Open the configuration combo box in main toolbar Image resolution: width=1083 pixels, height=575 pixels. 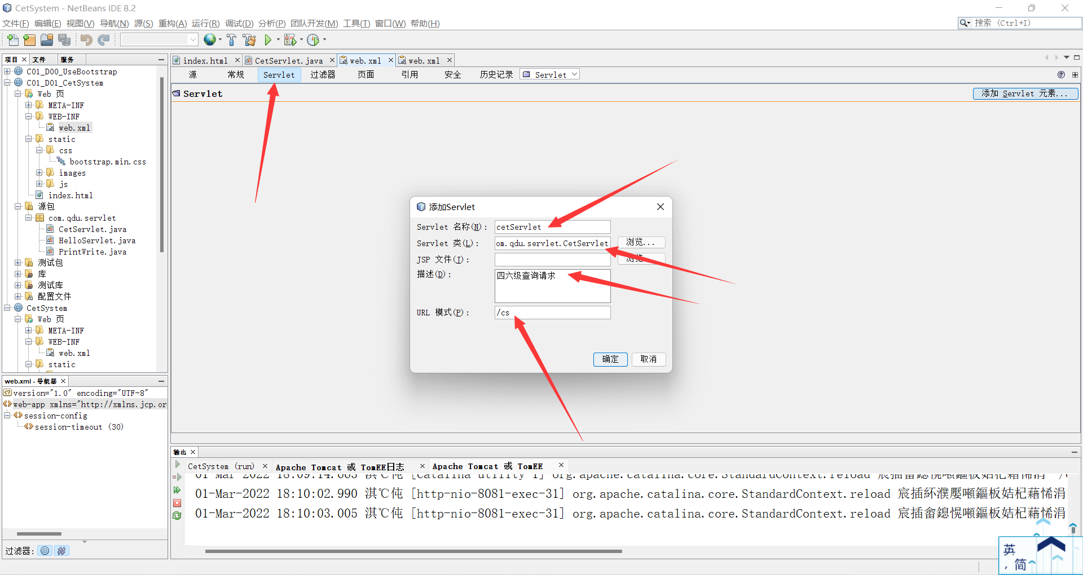click(159, 39)
